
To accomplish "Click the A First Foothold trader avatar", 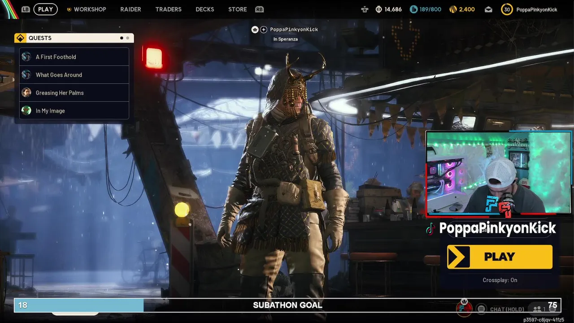I will [x=26, y=57].
